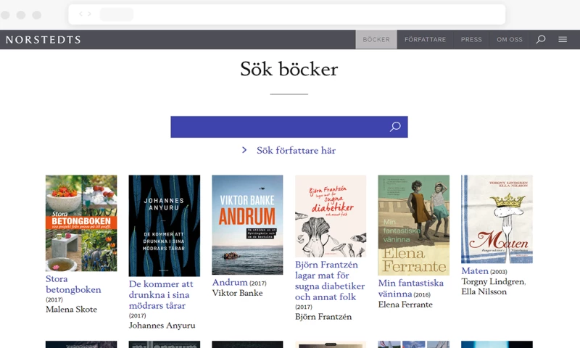Viewport: 580px width, 348px height.
Task: Click browser forward arrow
Action: pos(89,14)
